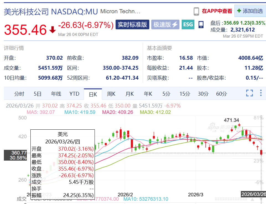266x204 pixels.
Task: Click the phone icon beside 在APP中查看
Action: pyautogui.click(x=196, y=11)
